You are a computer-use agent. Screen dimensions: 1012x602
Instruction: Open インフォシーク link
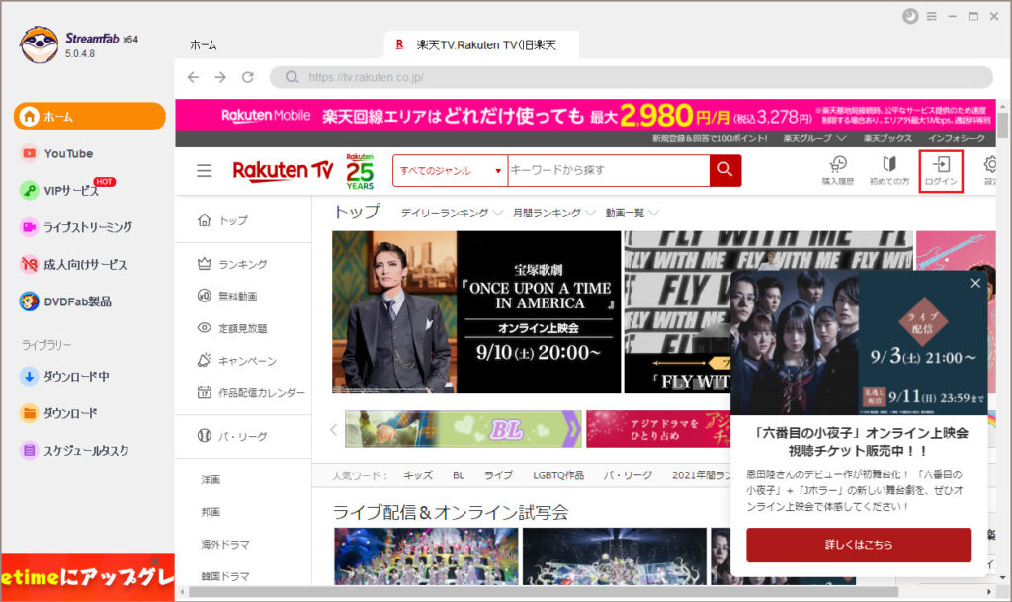(956, 138)
